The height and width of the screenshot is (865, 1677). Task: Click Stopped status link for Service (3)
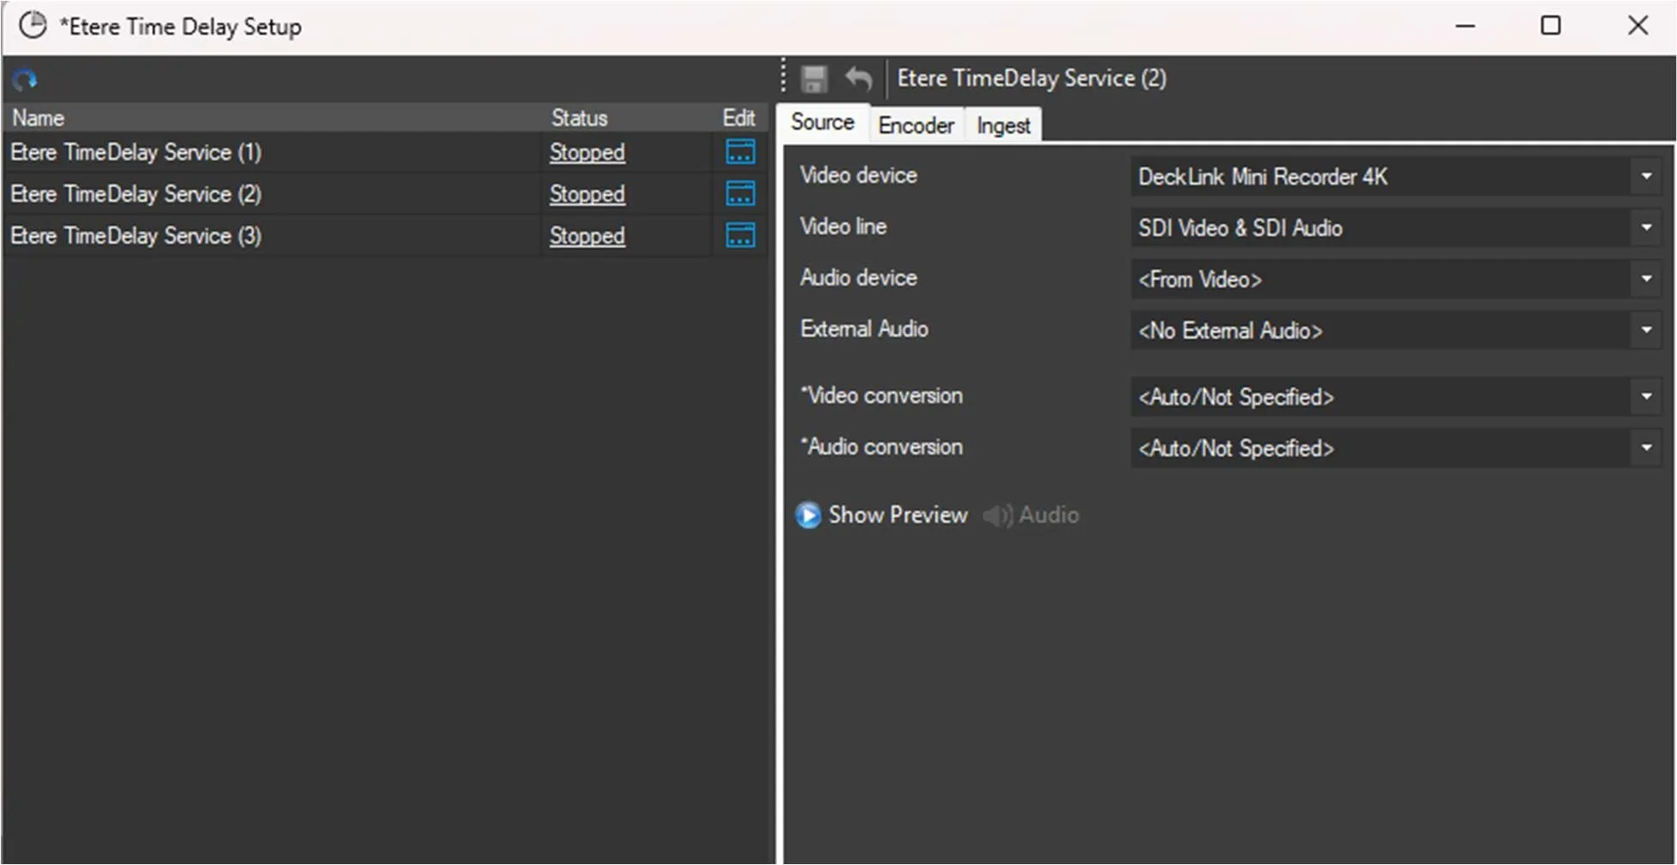click(x=587, y=235)
